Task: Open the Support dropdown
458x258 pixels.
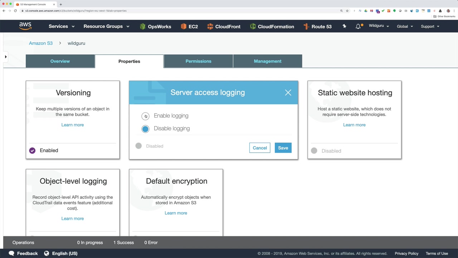Action: (x=430, y=27)
